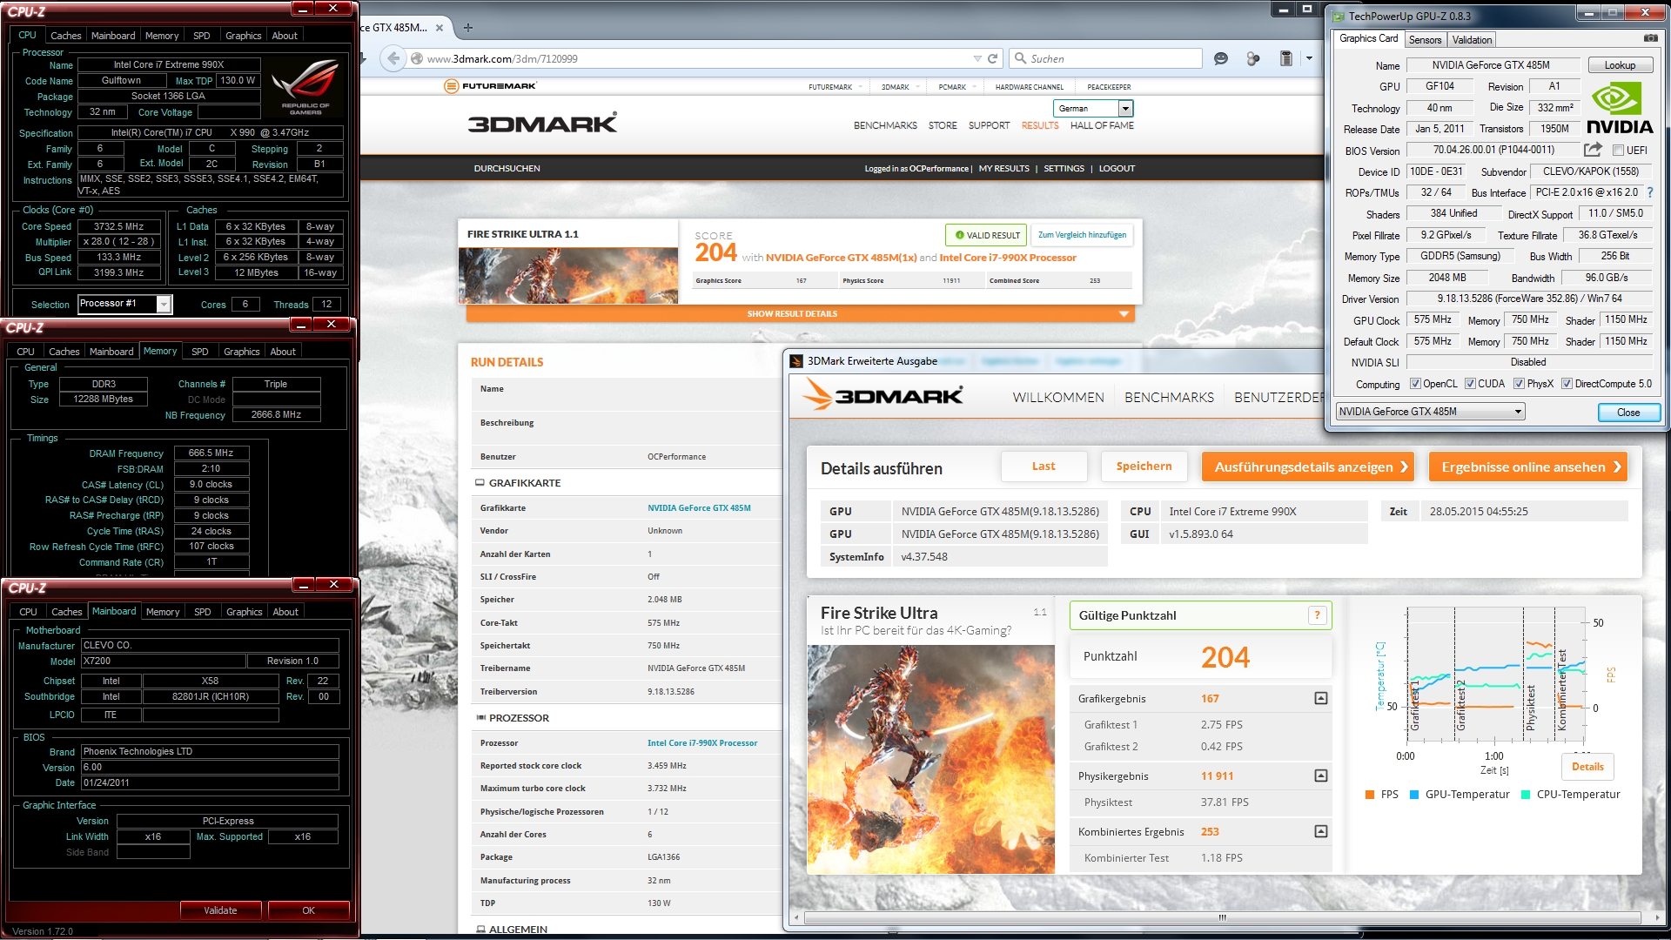Toggle the OpenCL checkbox in GPU-Z

click(x=1415, y=384)
